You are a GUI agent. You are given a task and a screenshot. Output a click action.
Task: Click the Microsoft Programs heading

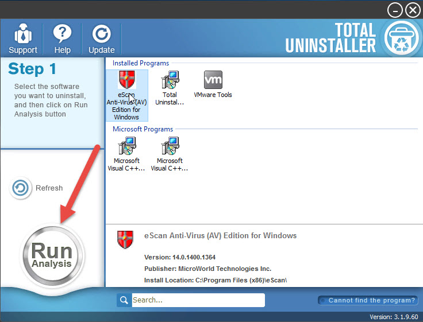point(143,129)
